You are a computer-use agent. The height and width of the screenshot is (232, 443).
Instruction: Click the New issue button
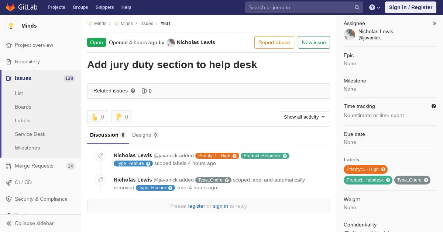pyautogui.click(x=314, y=42)
